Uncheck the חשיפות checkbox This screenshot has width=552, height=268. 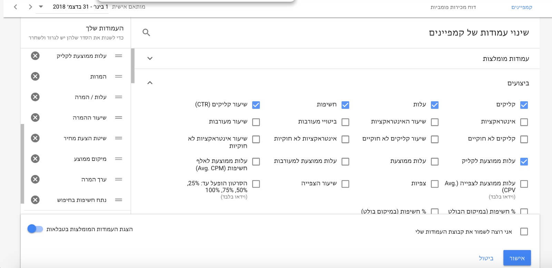(x=345, y=105)
